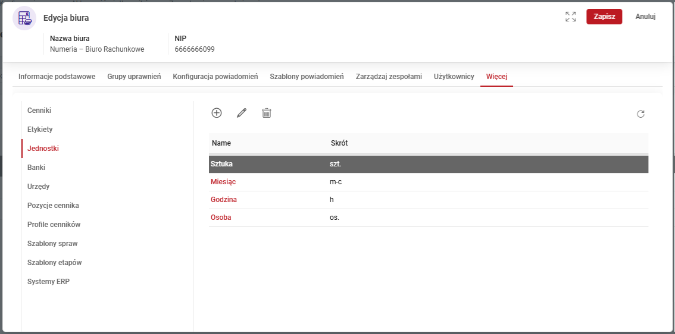The height and width of the screenshot is (334, 675).
Task: Expand dialog to full screen
Action: point(570,17)
